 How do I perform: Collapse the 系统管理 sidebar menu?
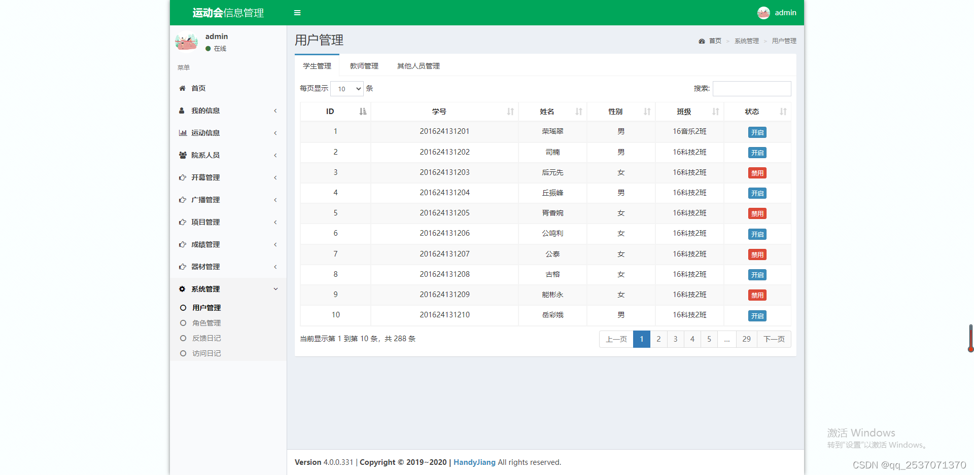(228, 289)
